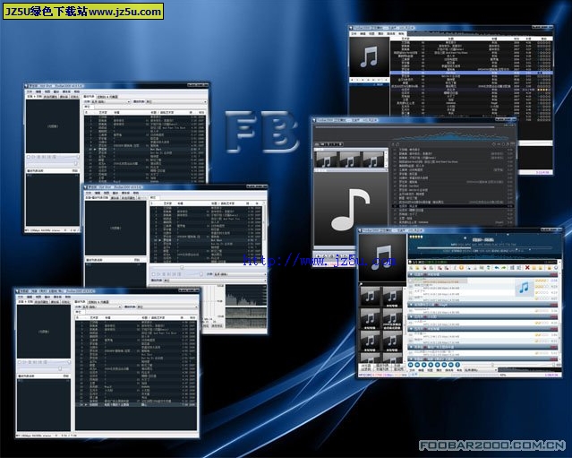Viewport: 572px width, 458px height.
Task: Click the green redo arrow icon in bottom-right window
Action: (x=504, y=268)
